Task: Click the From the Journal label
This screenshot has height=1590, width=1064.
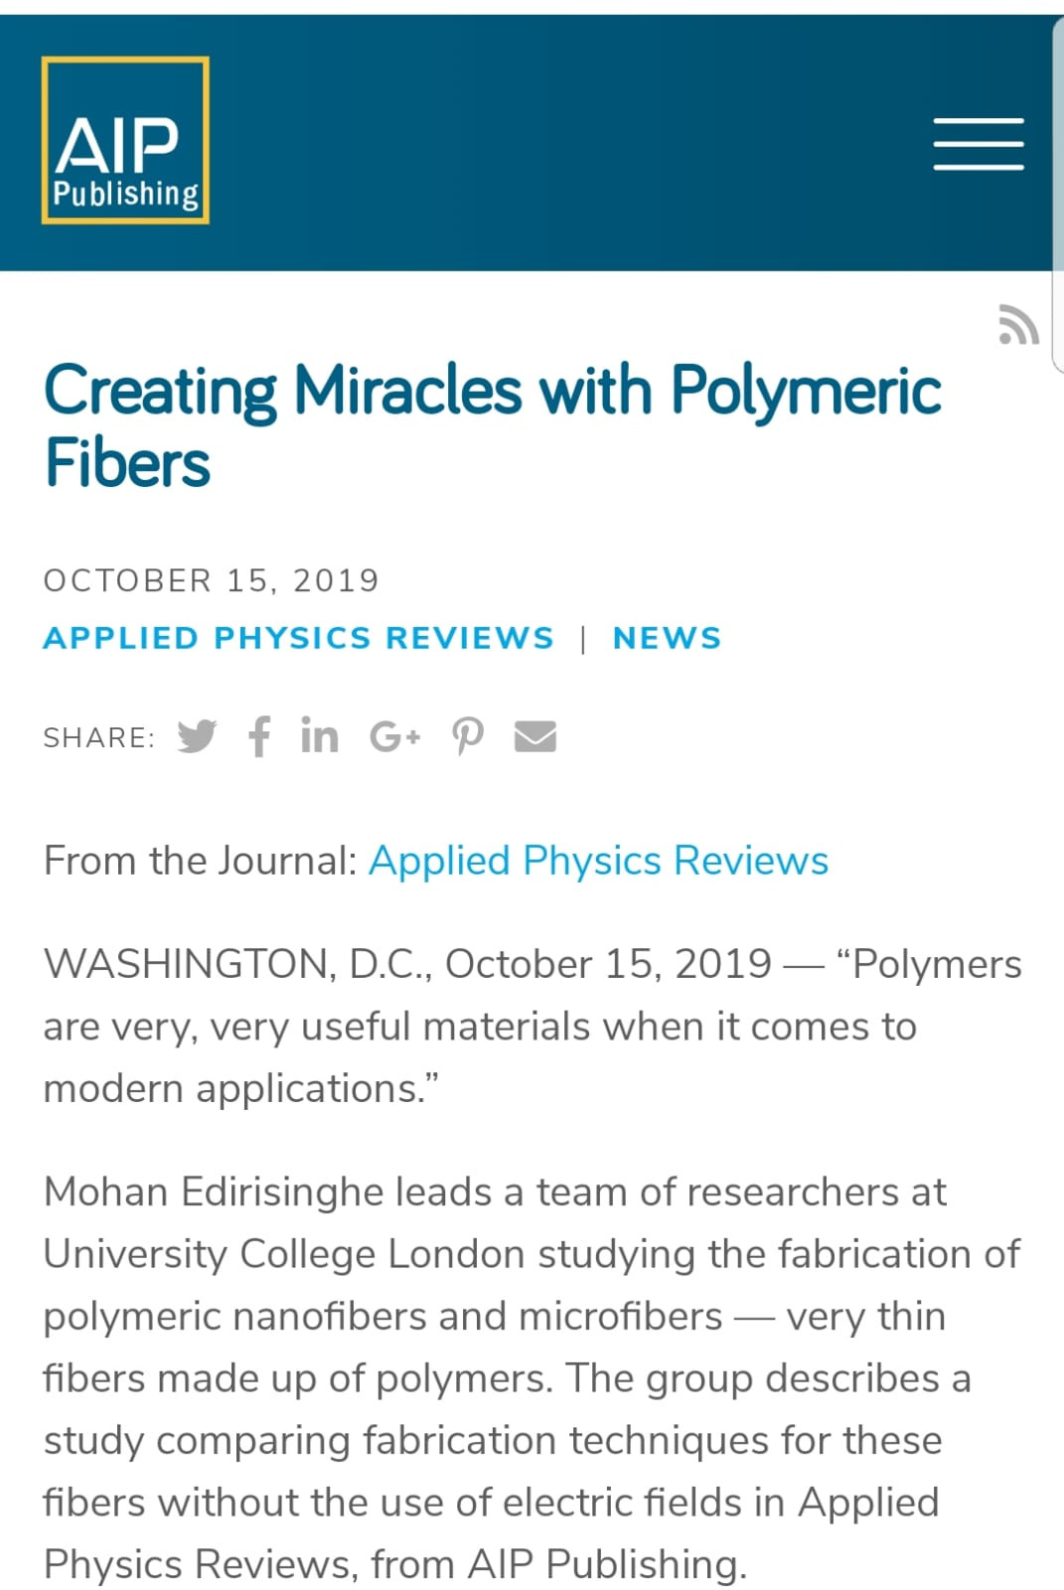Action: point(200,861)
